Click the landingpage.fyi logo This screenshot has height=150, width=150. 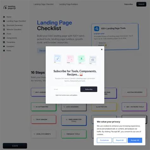(x=9, y=7)
